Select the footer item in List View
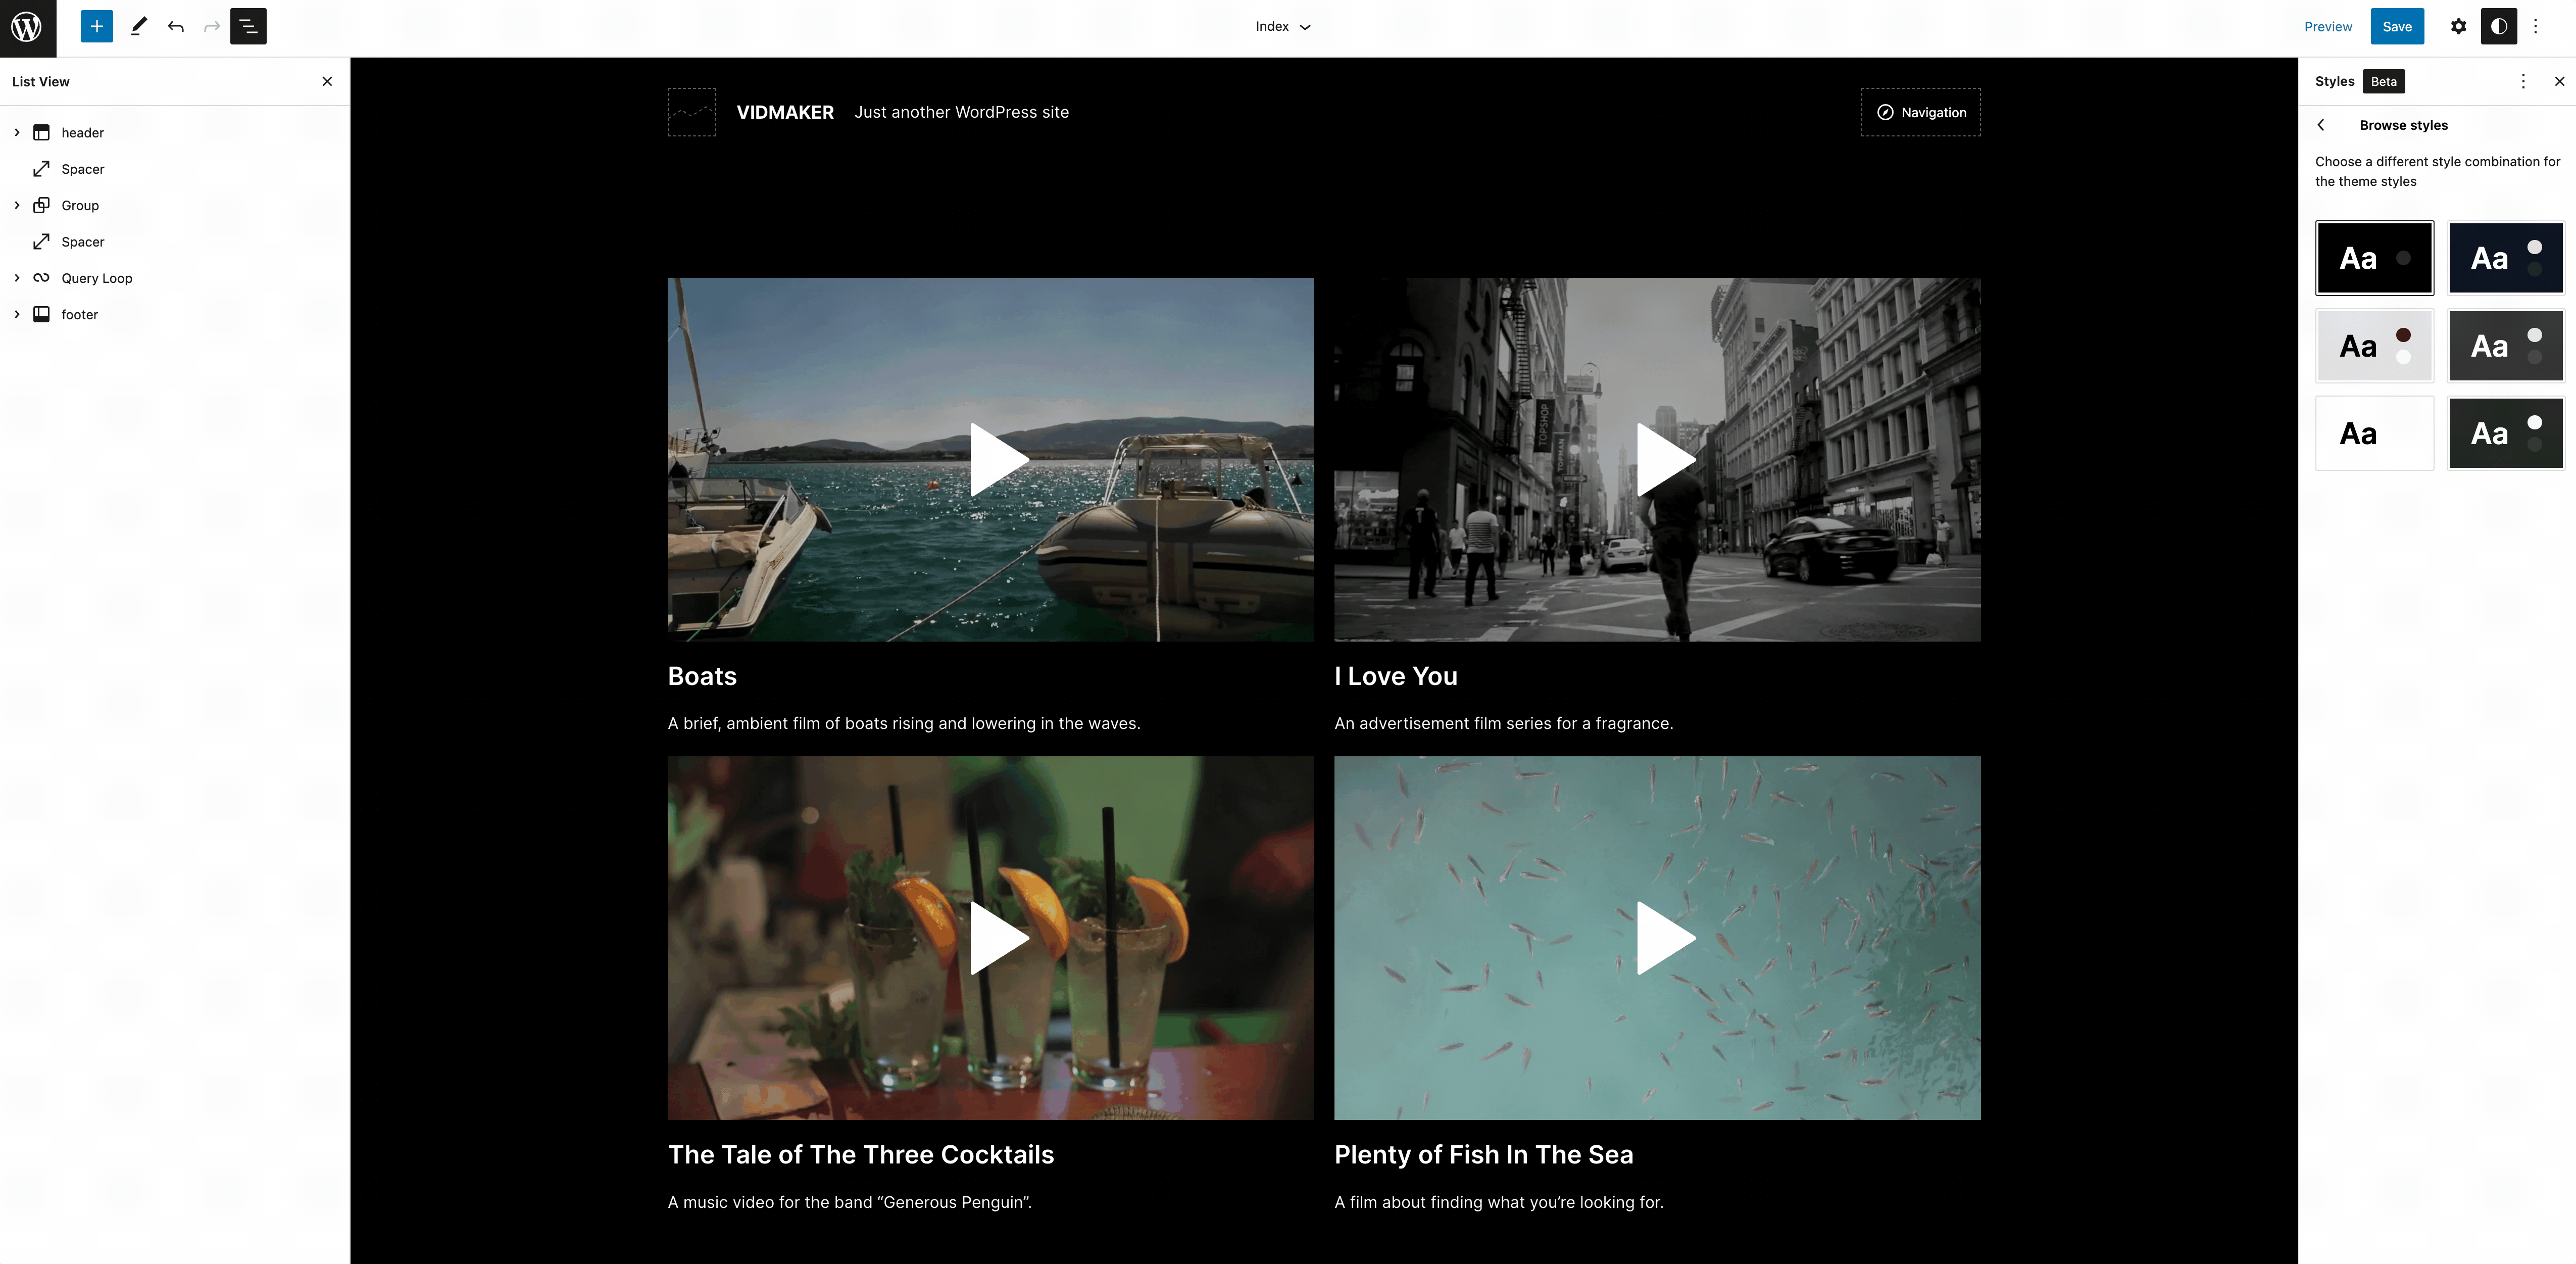Screen dimensions: 2576x1264 80,315
